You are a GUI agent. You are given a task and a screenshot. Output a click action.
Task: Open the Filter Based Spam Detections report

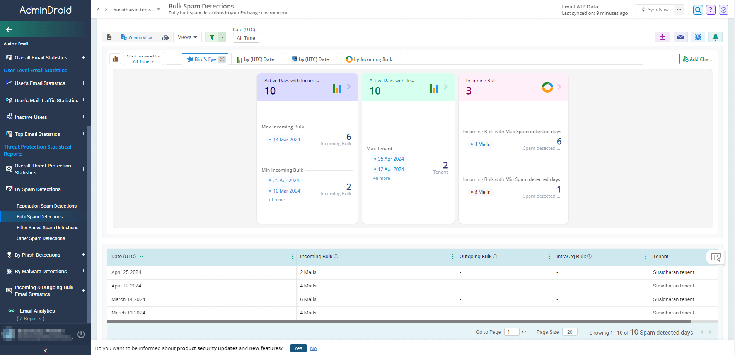(48, 227)
